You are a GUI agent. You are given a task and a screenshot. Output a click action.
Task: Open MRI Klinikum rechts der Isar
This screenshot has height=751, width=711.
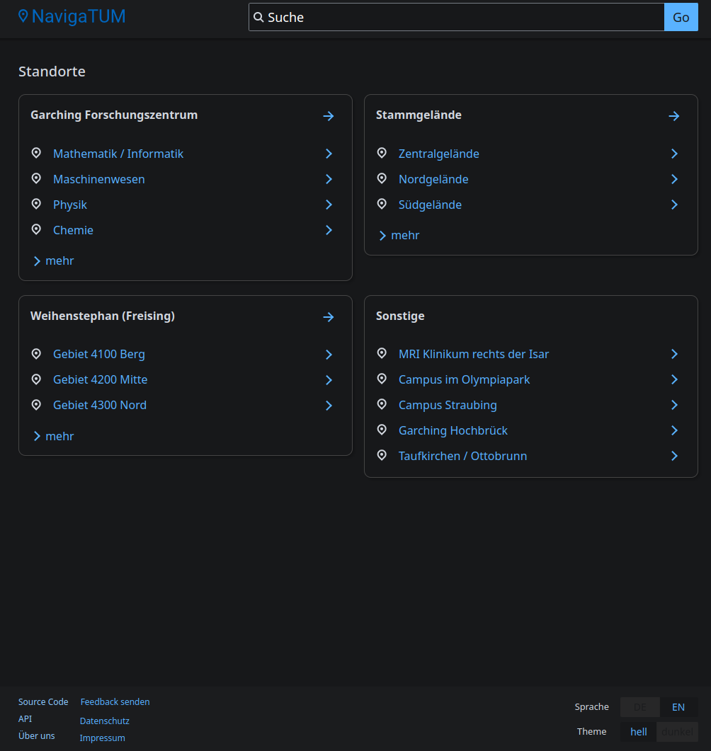(474, 355)
